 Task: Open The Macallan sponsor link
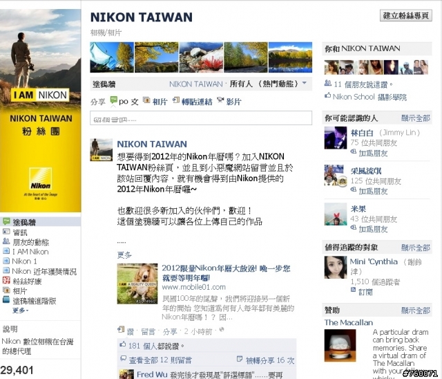coord(348,322)
